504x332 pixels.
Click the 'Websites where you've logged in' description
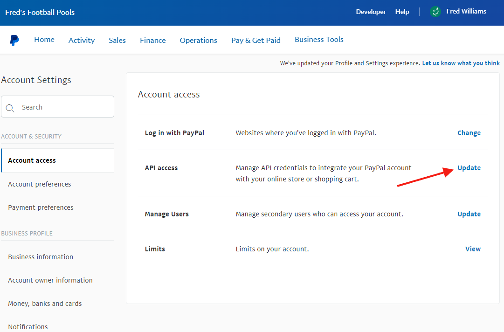[306, 133]
